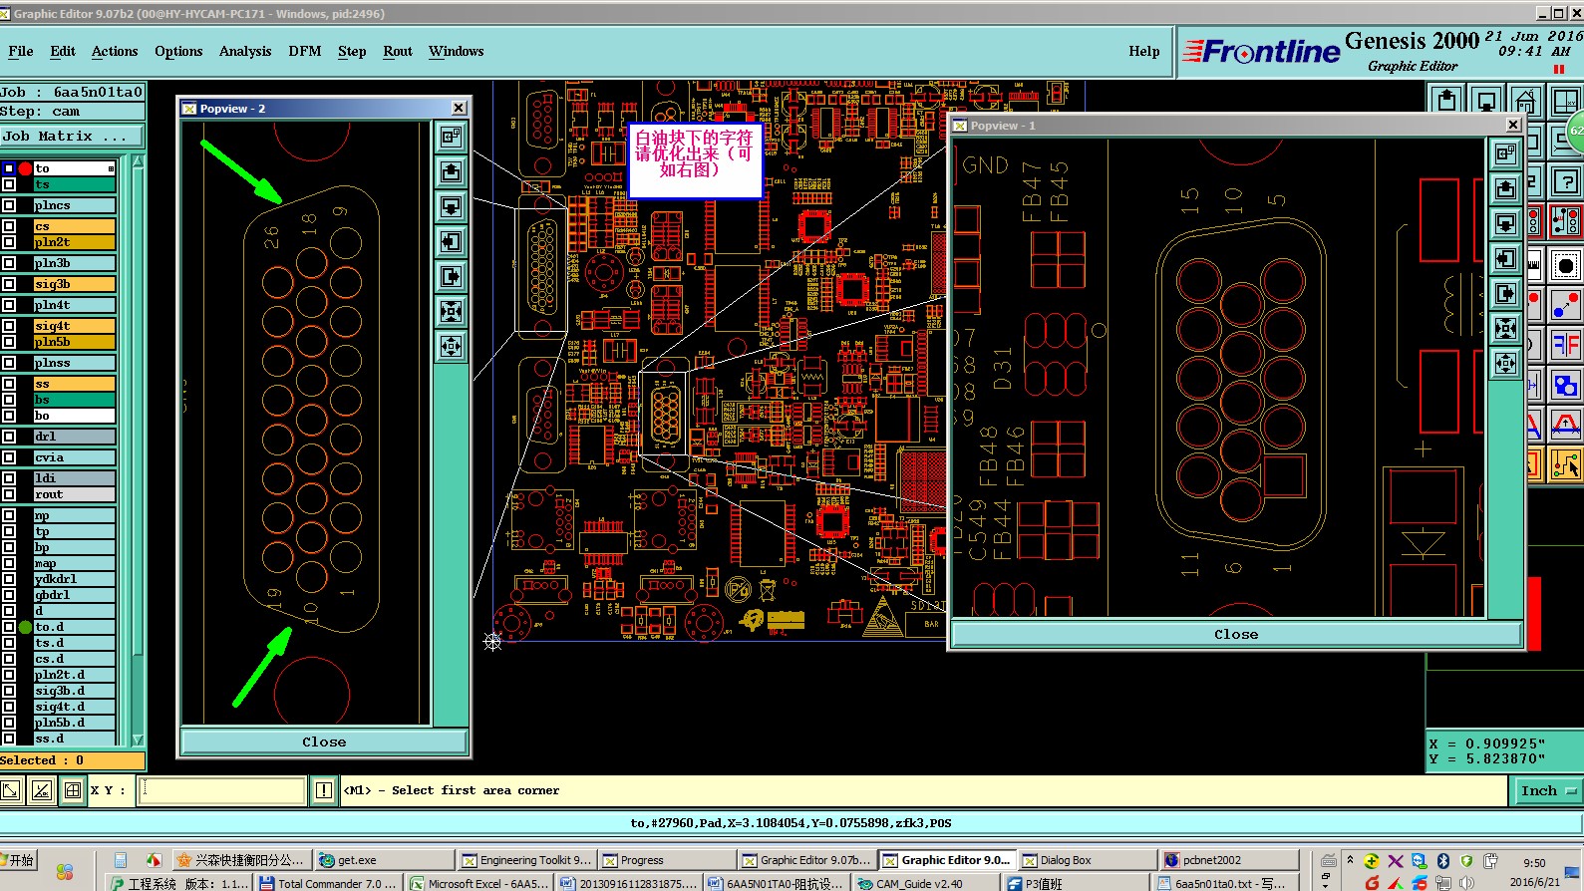Image resolution: width=1584 pixels, height=891 pixels.
Task: Click top window-sync icon in Popview - 2
Action: click(x=452, y=137)
